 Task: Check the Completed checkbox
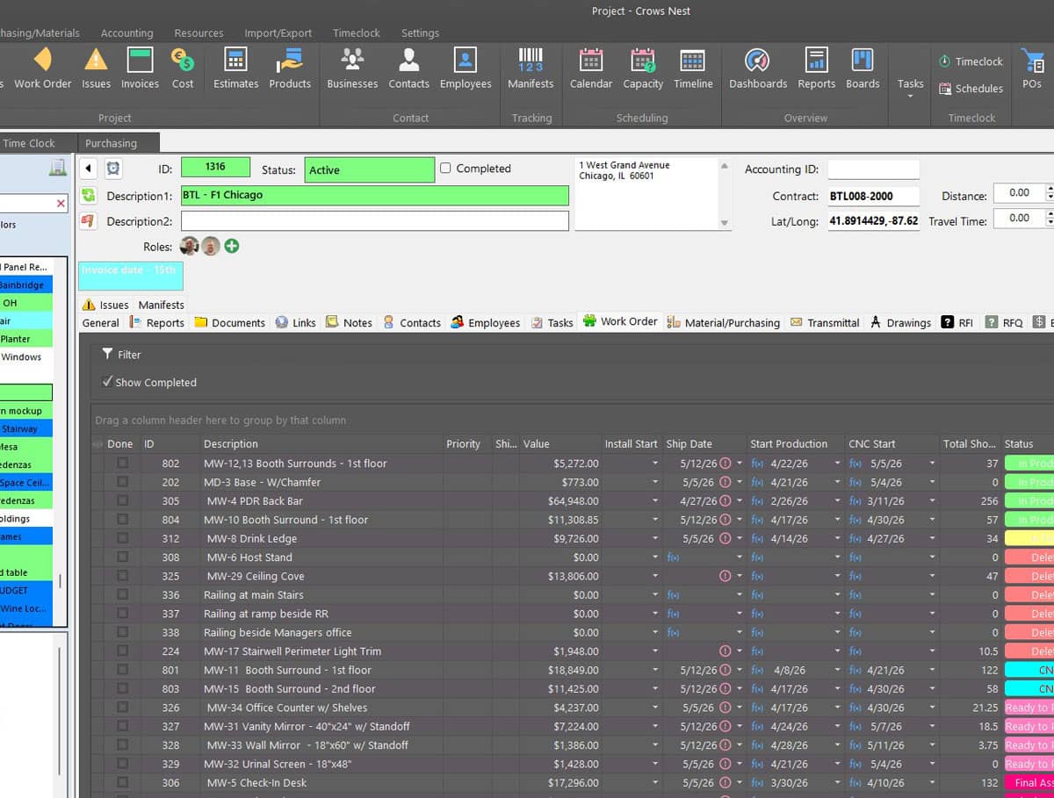point(446,169)
